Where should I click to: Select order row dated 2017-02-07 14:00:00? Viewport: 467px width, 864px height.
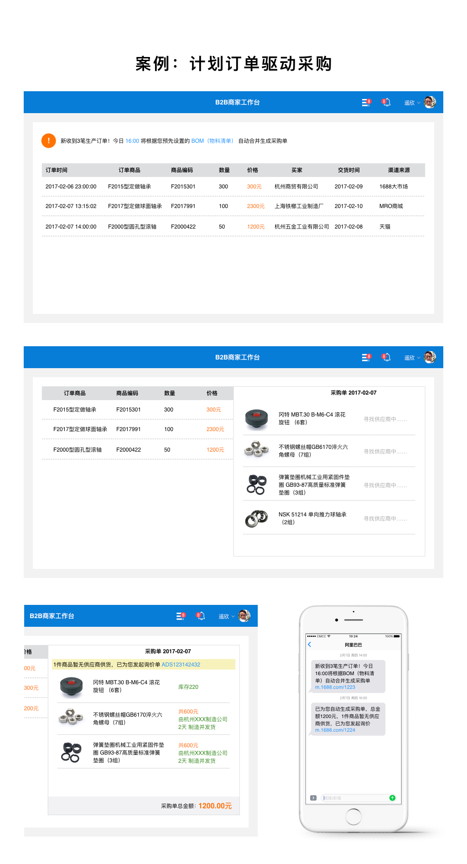pyautogui.click(x=233, y=227)
